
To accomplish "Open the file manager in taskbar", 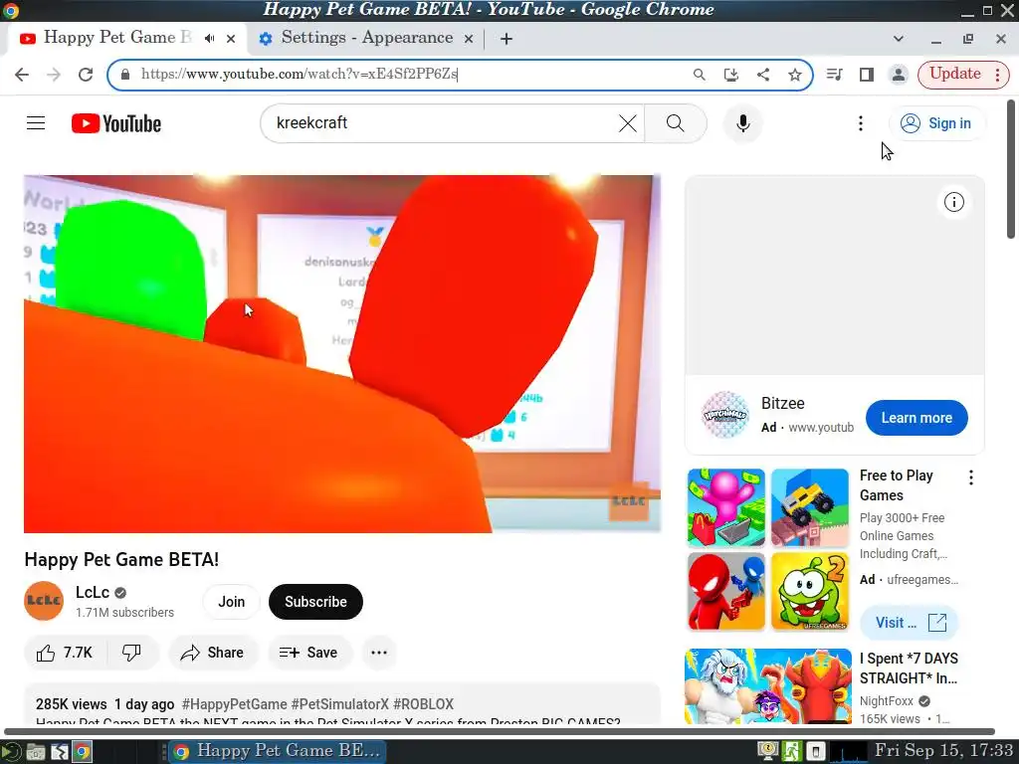I will click(36, 752).
